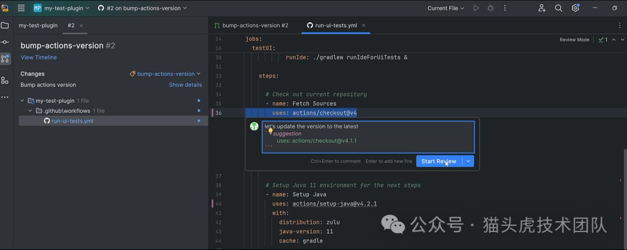Open the hamburger main menu

click(21, 8)
